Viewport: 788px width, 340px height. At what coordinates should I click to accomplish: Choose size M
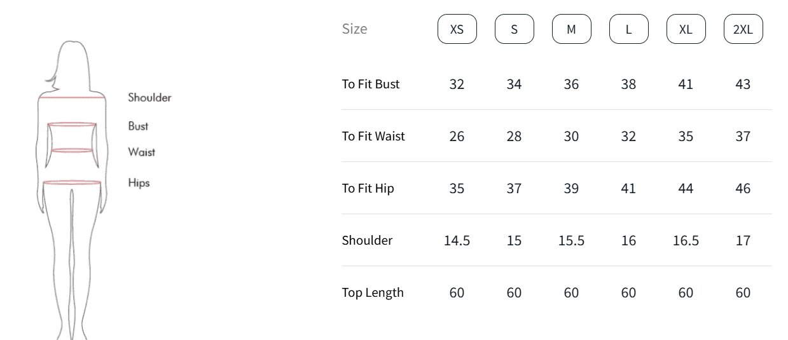(571, 29)
